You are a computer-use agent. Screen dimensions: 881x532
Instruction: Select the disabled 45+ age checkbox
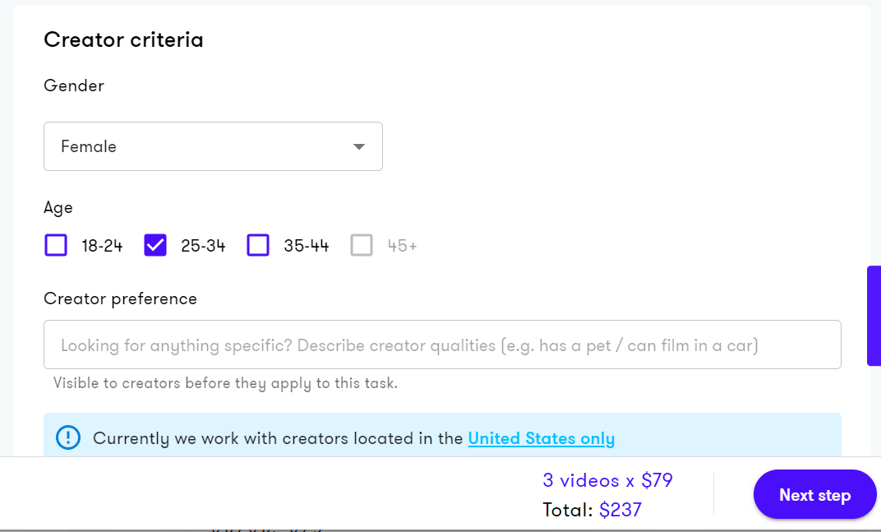pyautogui.click(x=362, y=245)
